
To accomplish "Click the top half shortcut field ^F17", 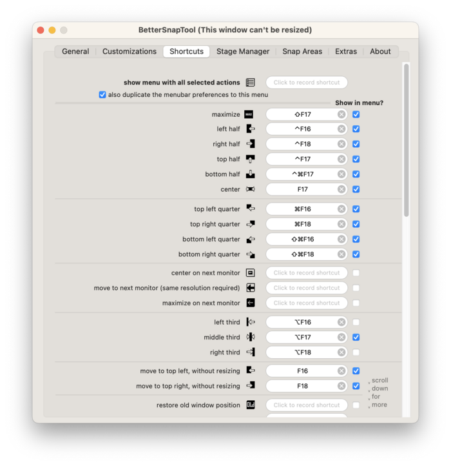I will (307, 159).
